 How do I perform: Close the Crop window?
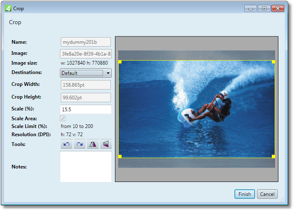click(x=278, y=9)
